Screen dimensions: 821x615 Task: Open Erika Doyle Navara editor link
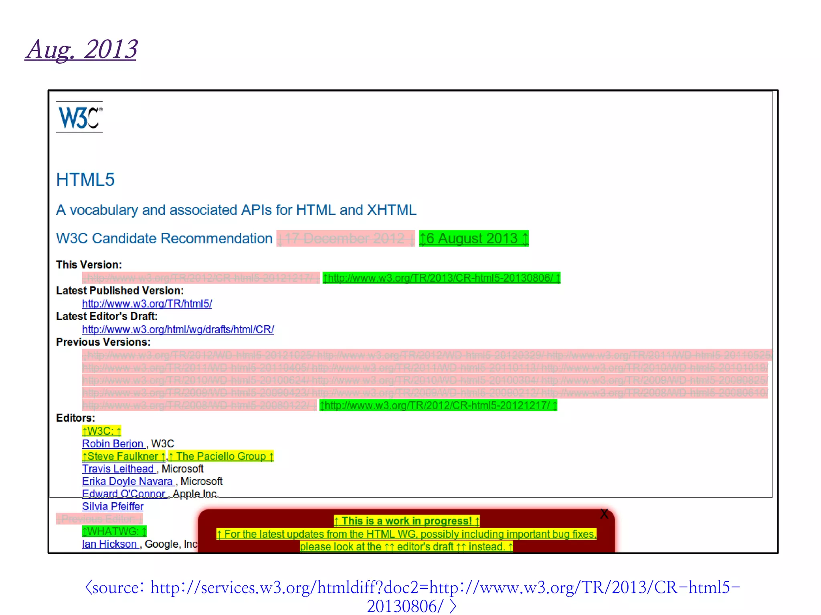[128, 481]
